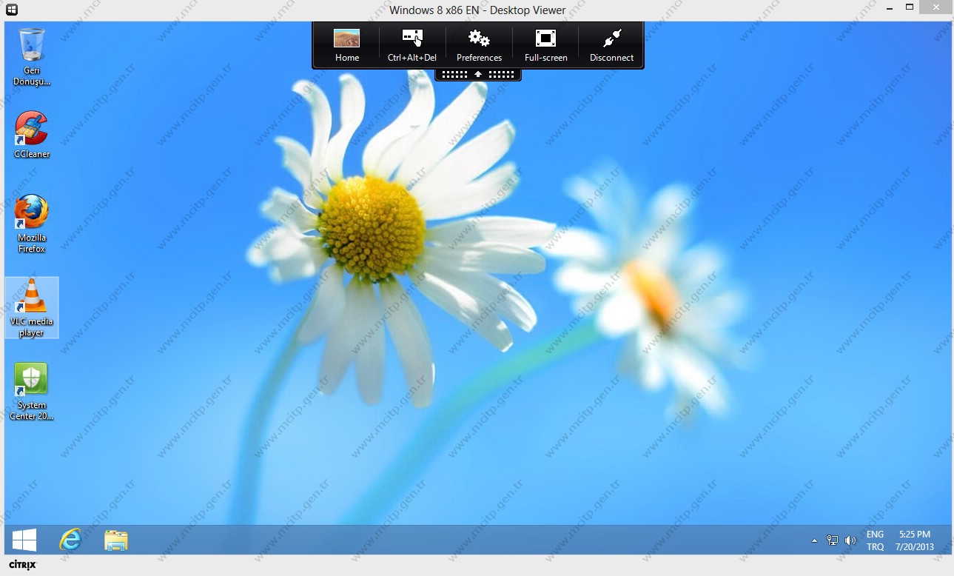Launch Internet Explorer from the taskbar
Screen dimensions: 954x576
(70, 540)
